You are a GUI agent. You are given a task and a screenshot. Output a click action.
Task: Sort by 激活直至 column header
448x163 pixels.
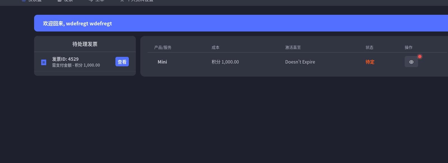point(293,47)
